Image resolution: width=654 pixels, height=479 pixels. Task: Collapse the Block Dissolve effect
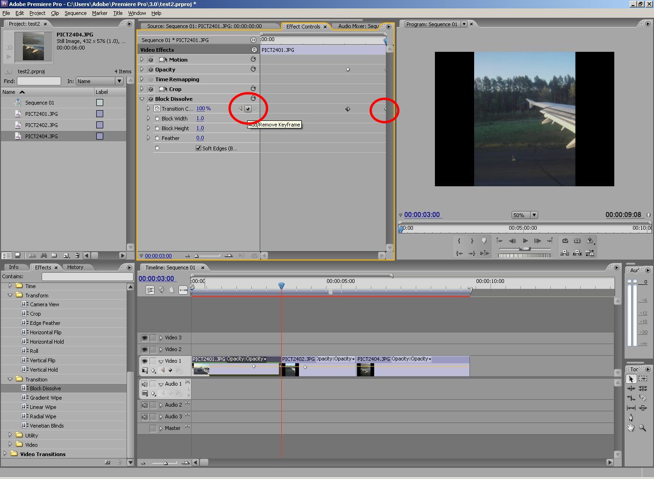pos(142,99)
